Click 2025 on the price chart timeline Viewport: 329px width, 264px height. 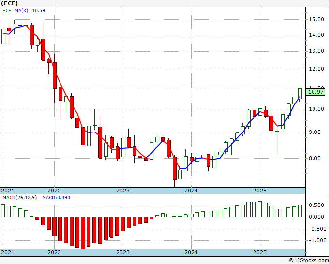click(x=260, y=191)
